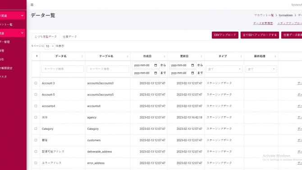This screenshot has height=170, width=302.
Task: Click the error_address table name cell
Action: 96,163
